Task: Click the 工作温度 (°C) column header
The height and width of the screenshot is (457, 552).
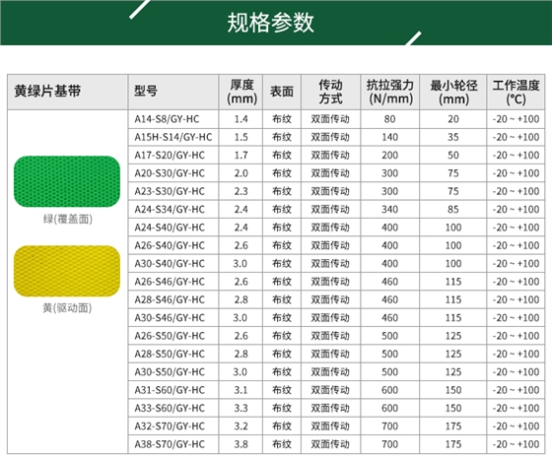Action: 517,92
